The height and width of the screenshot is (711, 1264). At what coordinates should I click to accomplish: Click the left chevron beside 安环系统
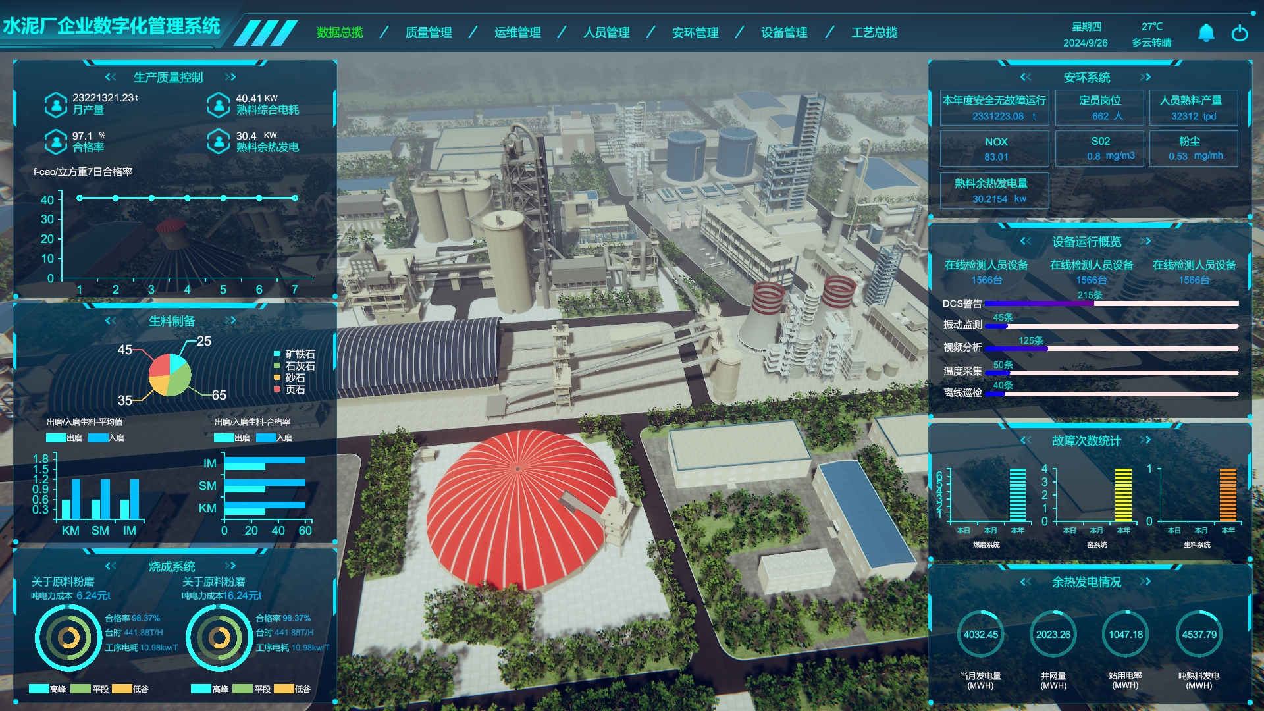[x=1026, y=77]
